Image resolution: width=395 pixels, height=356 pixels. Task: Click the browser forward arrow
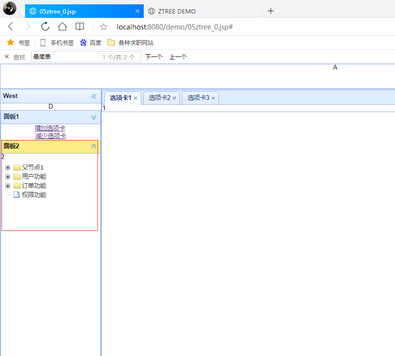(28, 27)
